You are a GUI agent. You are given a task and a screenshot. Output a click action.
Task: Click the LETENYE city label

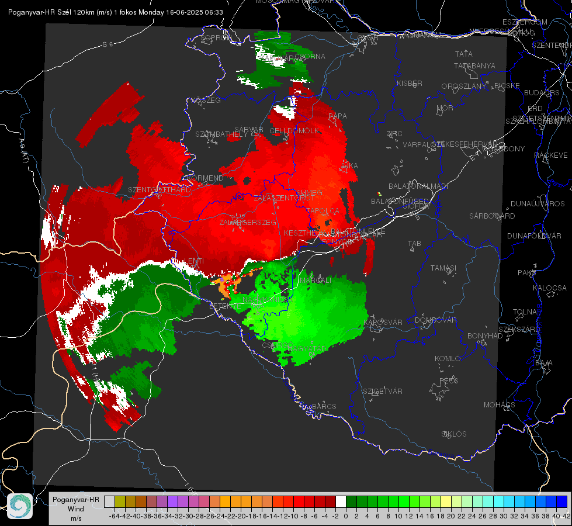point(225,306)
